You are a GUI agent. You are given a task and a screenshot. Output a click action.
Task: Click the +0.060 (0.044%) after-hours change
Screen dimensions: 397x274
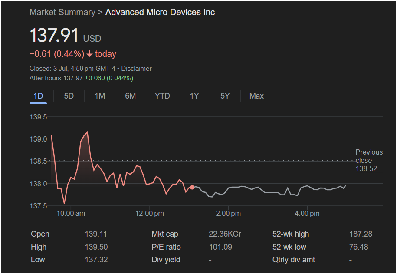109,78
